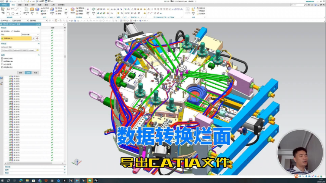Click the Help question mark icon at top right
Image resolution: width=326 pixels, height=183 pixels.
point(315,5)
